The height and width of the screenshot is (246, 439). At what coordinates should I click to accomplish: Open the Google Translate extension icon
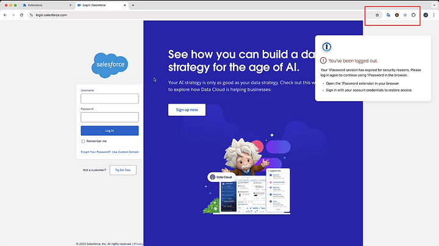[x=388, y=15]
